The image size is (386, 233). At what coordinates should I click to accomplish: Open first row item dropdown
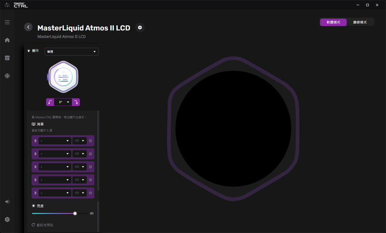tap(55, 141)
